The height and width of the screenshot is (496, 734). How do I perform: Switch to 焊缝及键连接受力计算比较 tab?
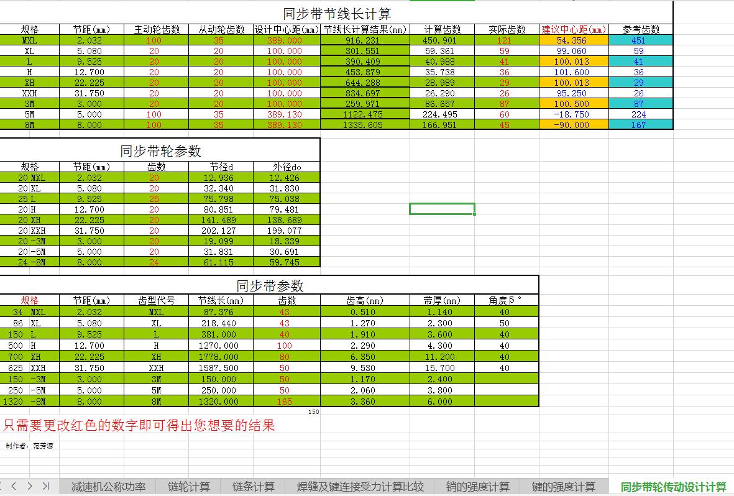point(360,487)
